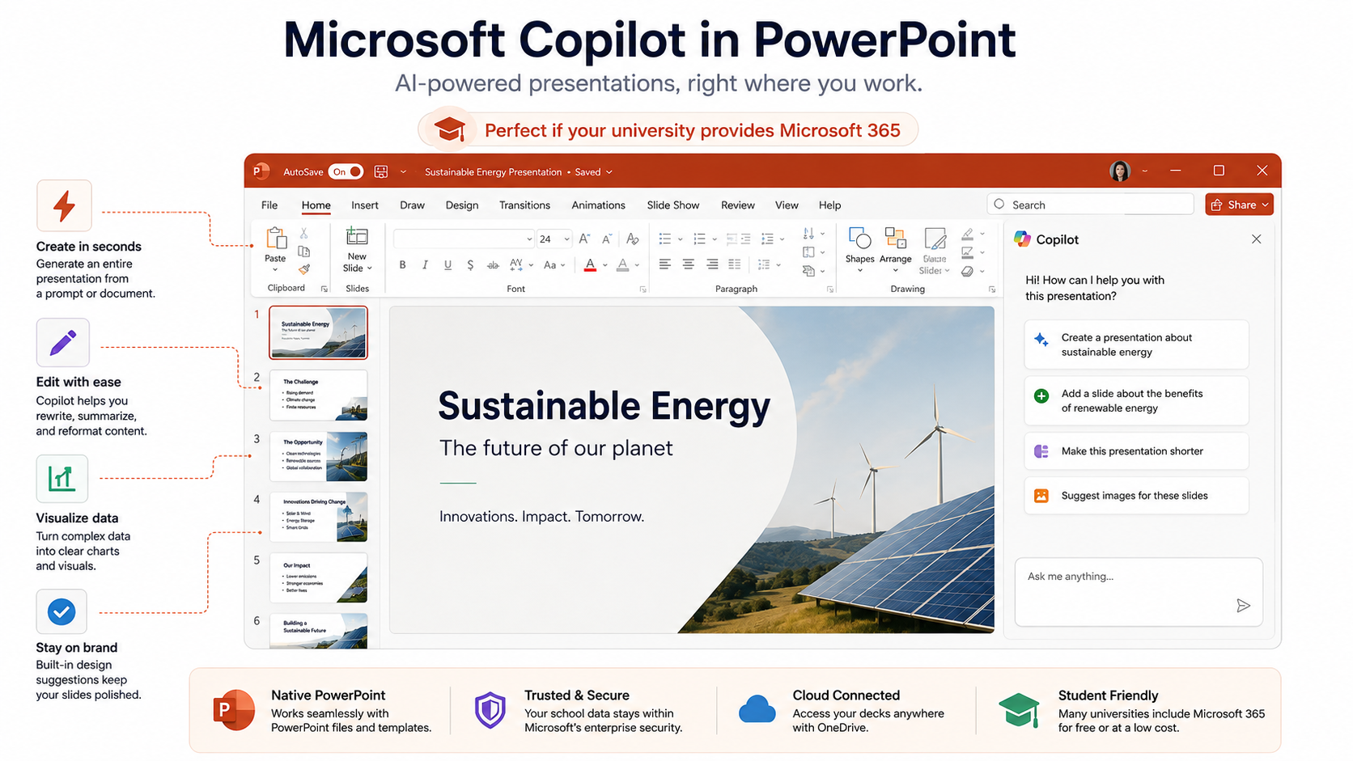Increase font size with the larger A icon
This screenshot has height=761, width=1353.
coord(584,239)
